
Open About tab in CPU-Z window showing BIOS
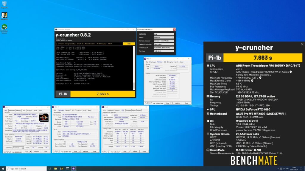tap(89, 110)
